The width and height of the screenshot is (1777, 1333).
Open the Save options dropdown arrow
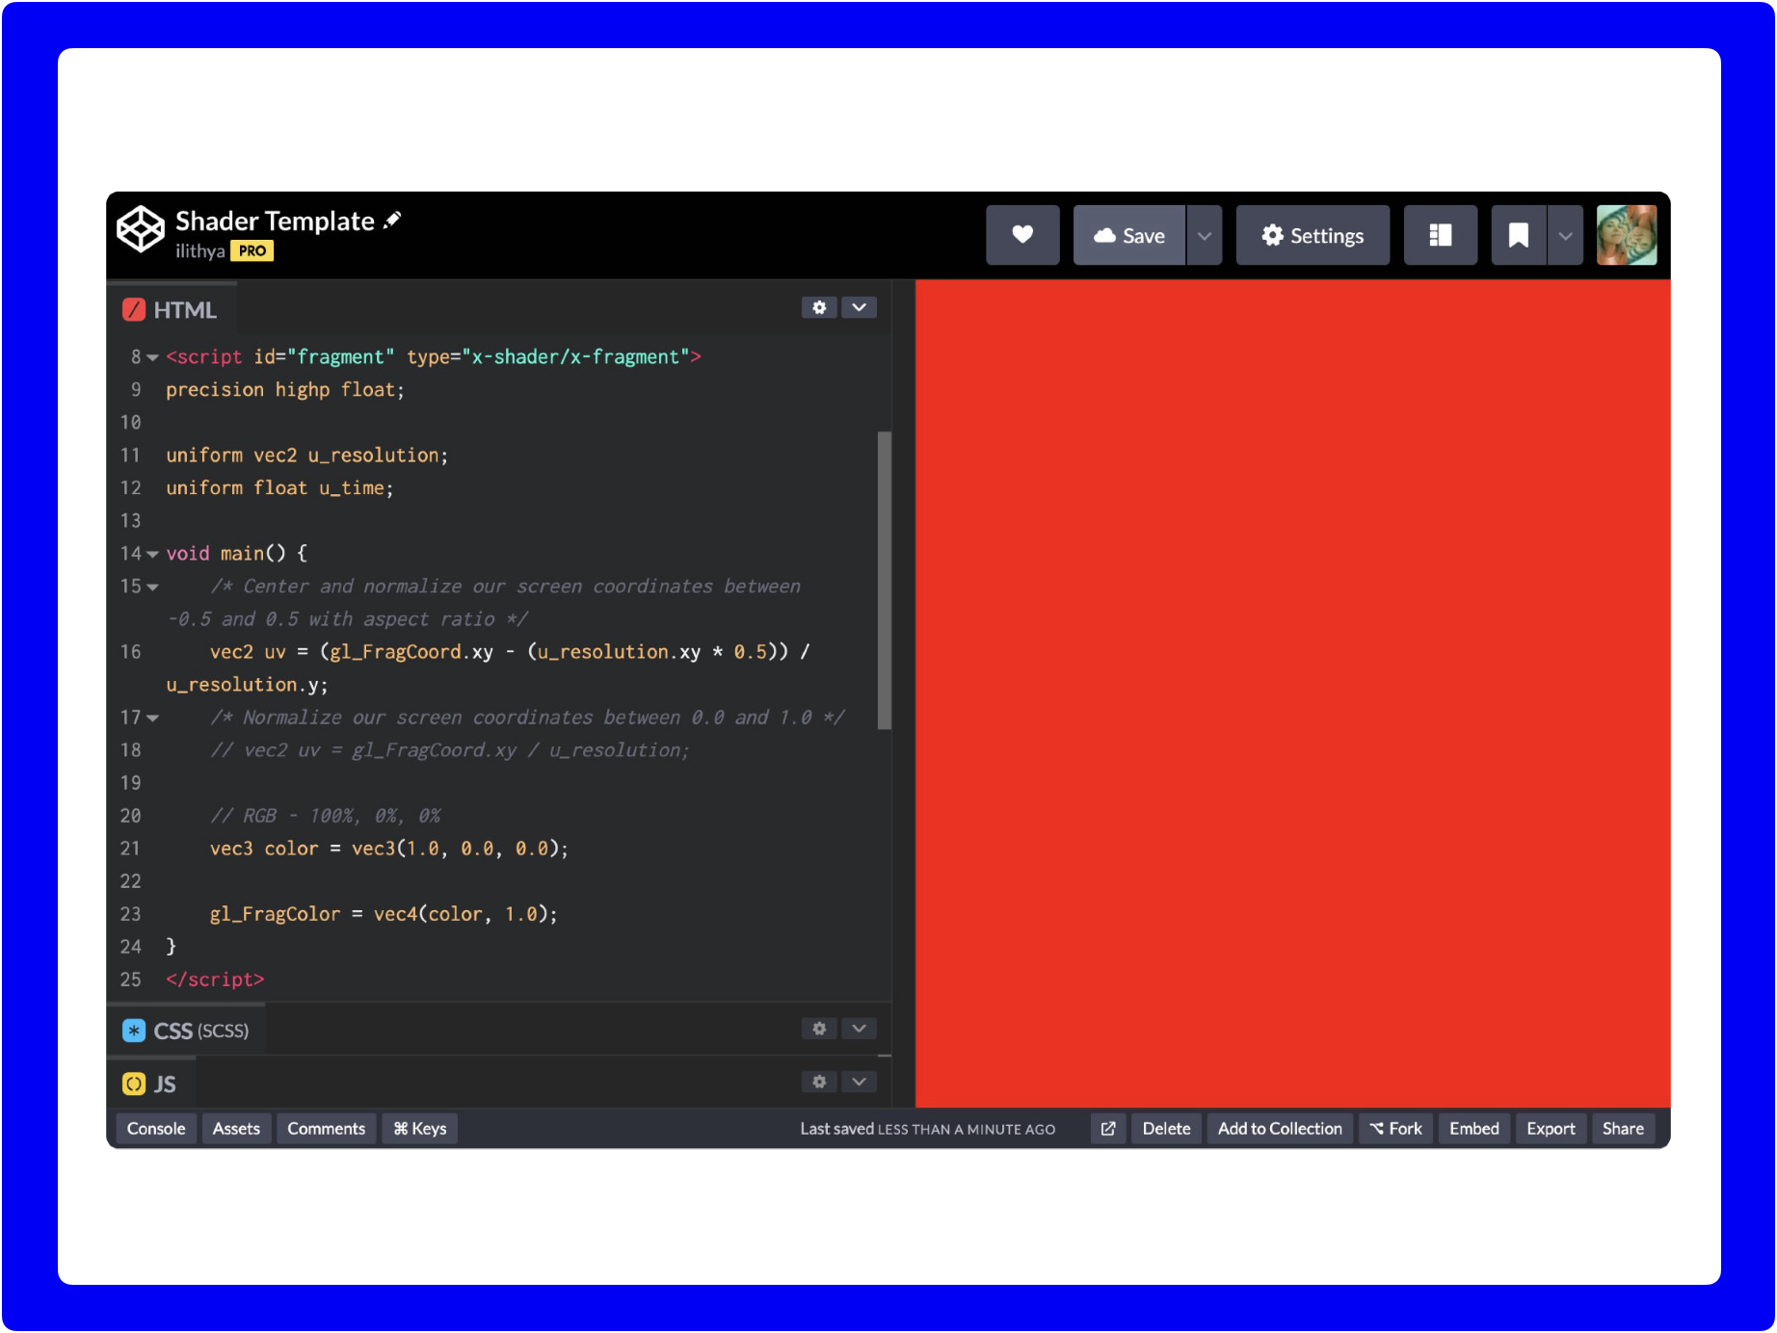click(x=1204, y=235)
